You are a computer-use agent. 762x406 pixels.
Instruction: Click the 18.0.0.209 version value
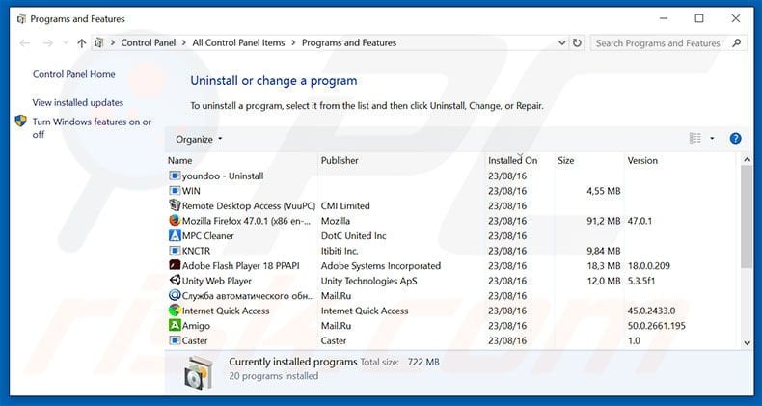click(x=649, y=265)
